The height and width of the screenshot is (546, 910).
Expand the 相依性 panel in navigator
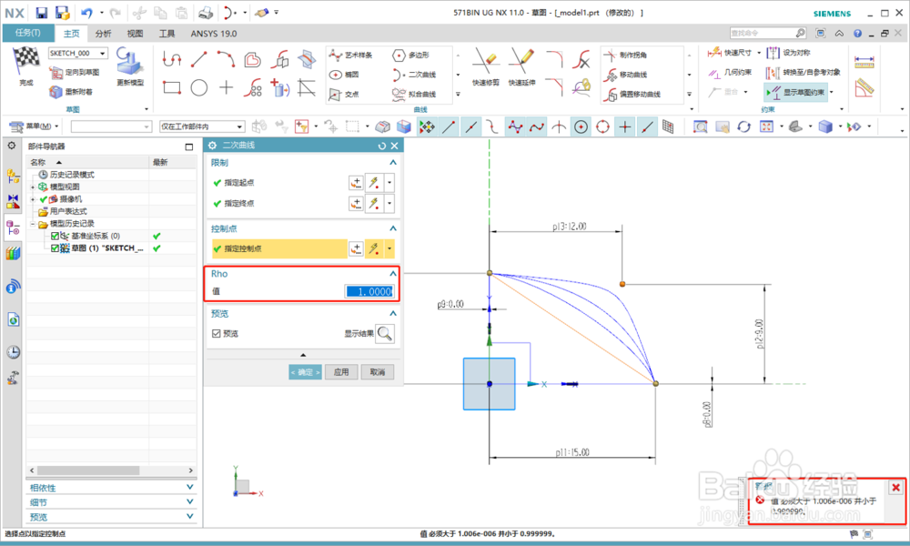coord(190,488)
